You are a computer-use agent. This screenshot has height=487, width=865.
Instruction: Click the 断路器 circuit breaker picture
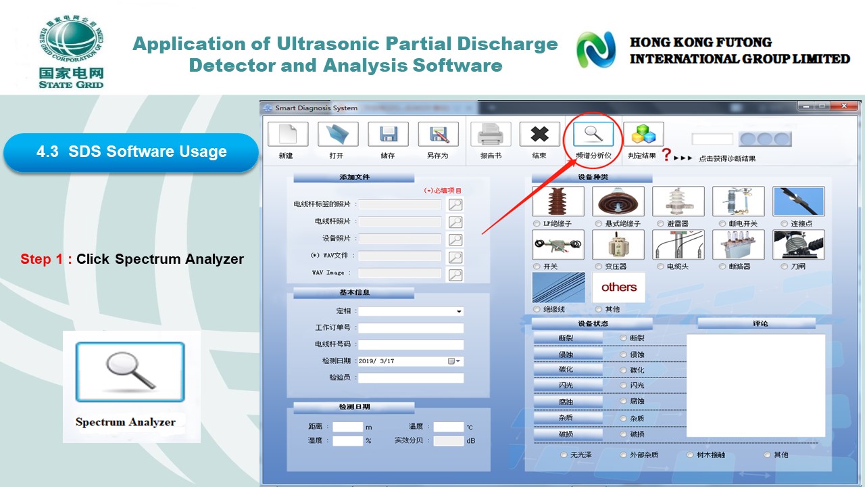point(739,245)
